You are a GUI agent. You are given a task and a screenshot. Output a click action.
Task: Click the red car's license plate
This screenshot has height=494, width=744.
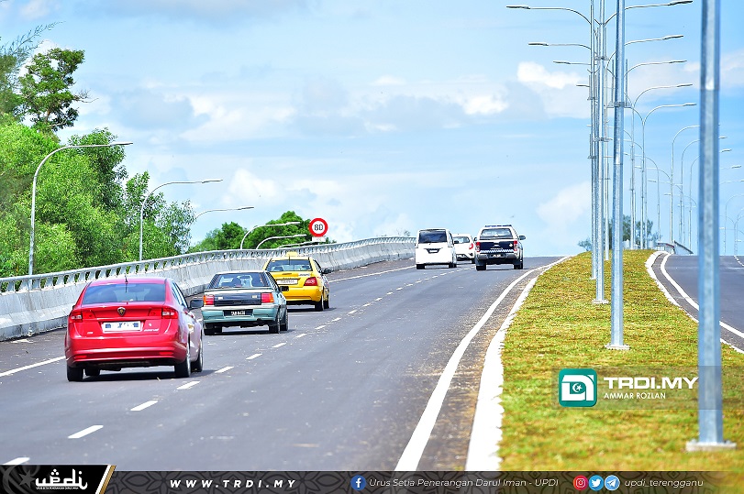(x=122, y=325)
